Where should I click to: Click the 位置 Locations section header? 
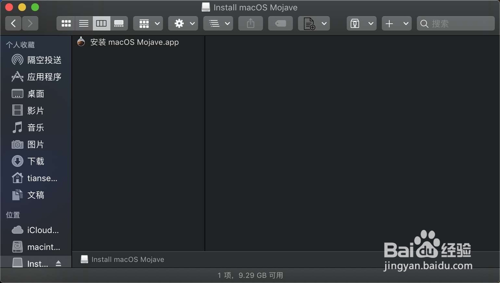coord(13,214)
